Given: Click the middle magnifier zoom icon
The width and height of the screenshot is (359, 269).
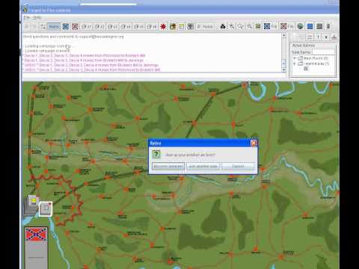Looking at the screenshot, I should [241, 26].
